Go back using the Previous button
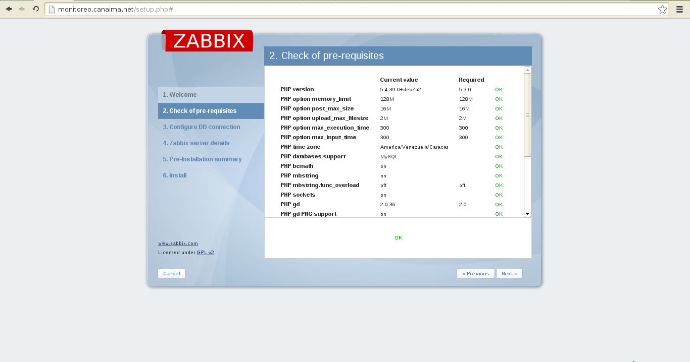The height and width of the screenshot is (362, 690). (x=475, y=273)
